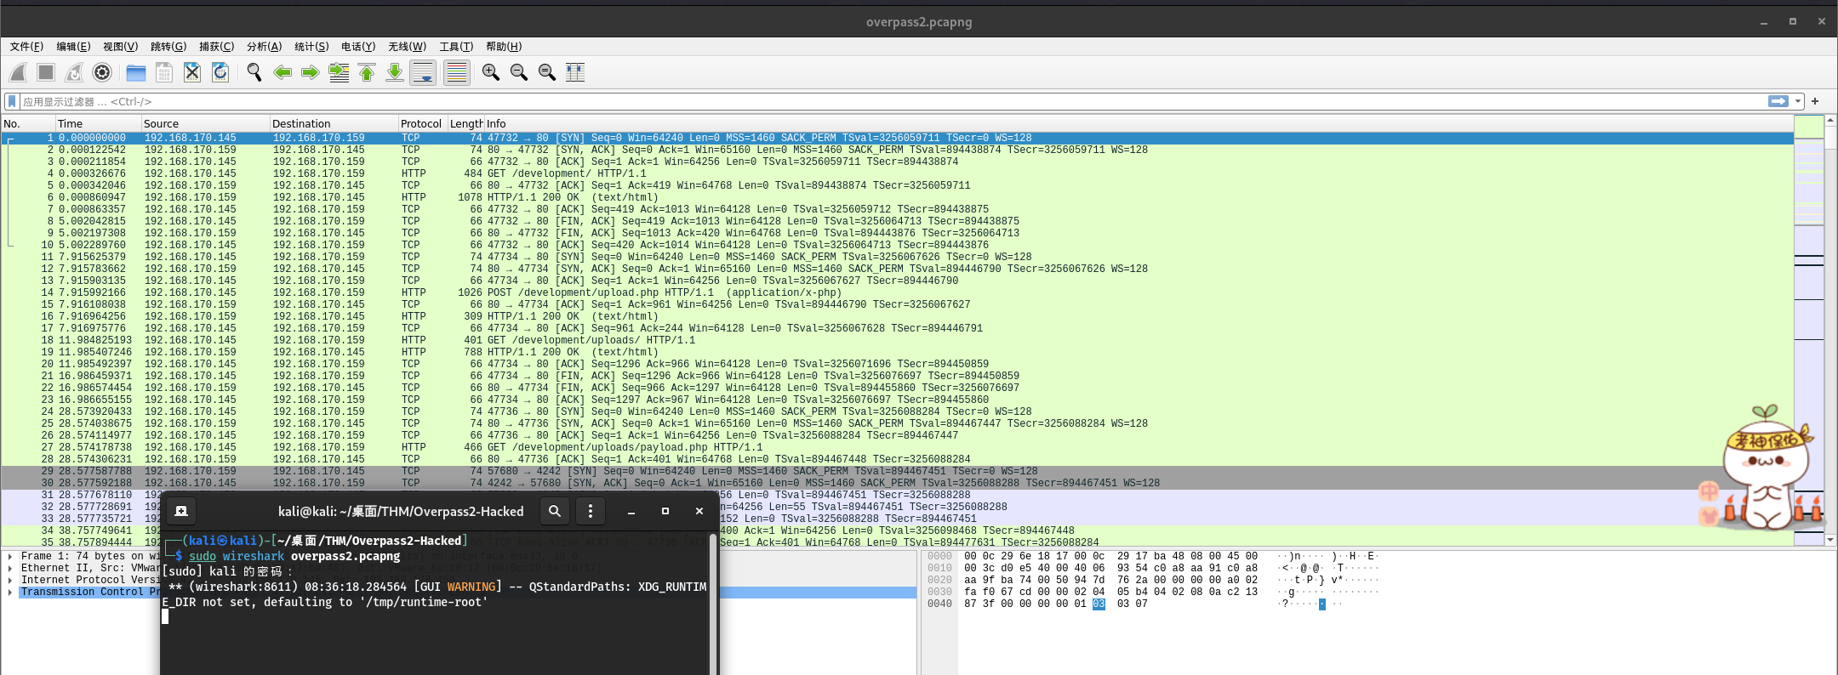Image resolution: width=1838 pixels, height=675 pixels.
Task: Open a capture file via folder icon
Action: click(136, 73)
